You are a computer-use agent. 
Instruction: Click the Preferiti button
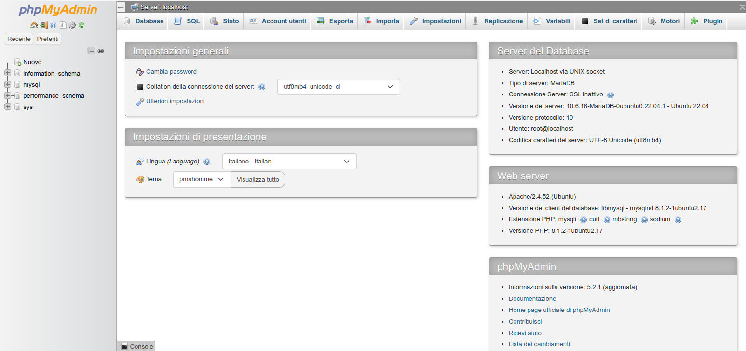tap(48, 39)
